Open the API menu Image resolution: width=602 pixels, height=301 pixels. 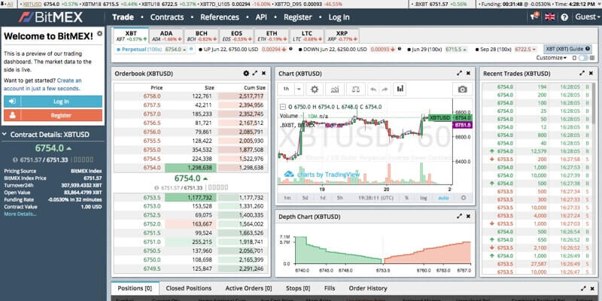pos(261,17)
